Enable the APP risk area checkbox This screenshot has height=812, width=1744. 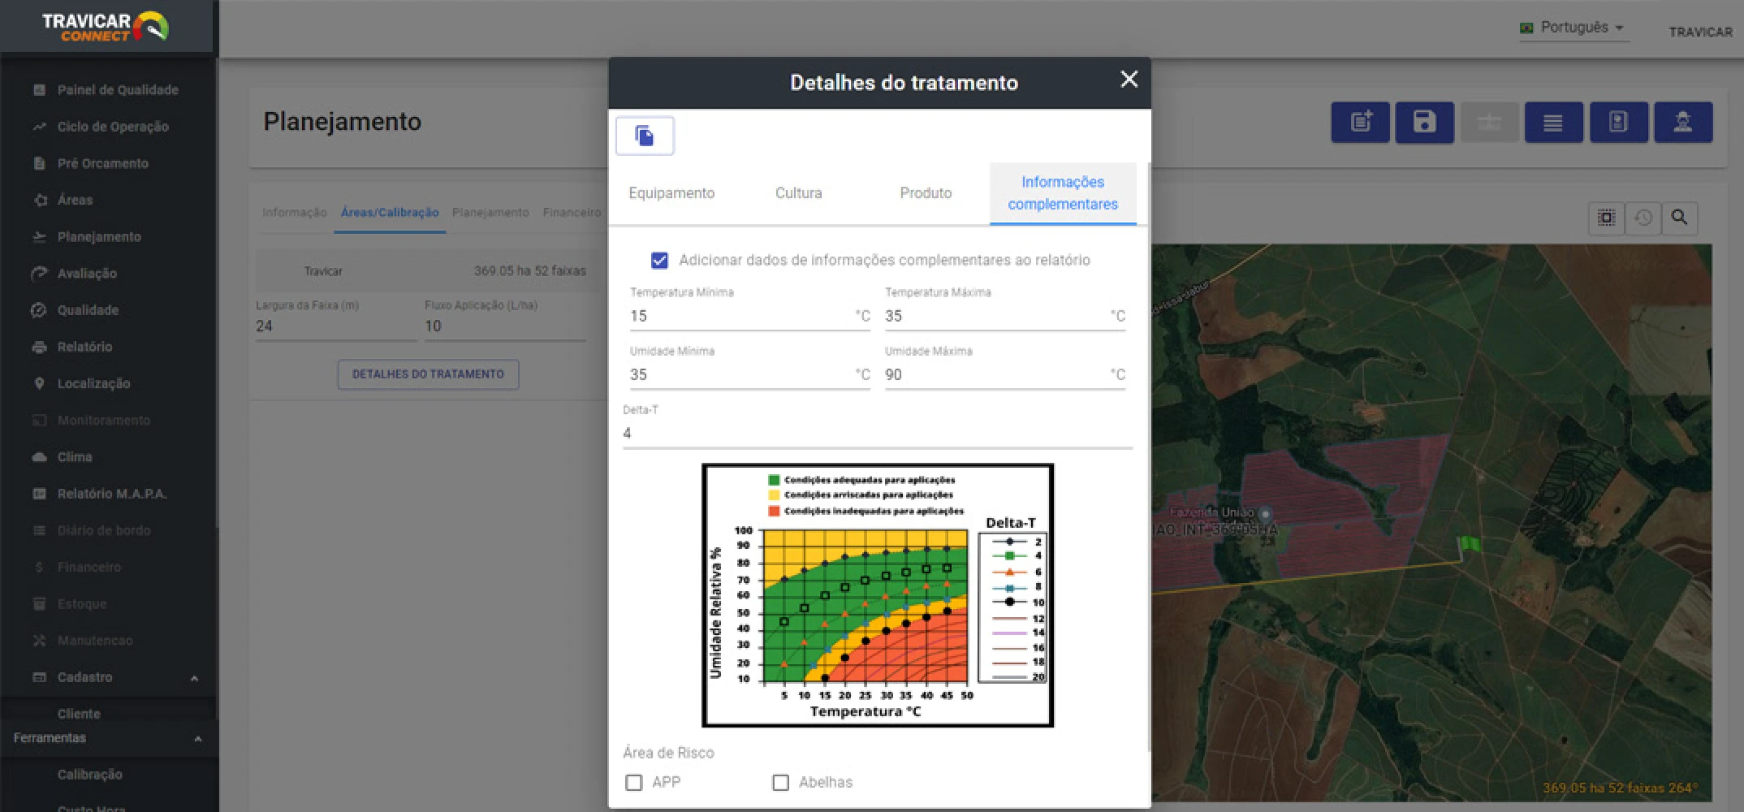634,782
